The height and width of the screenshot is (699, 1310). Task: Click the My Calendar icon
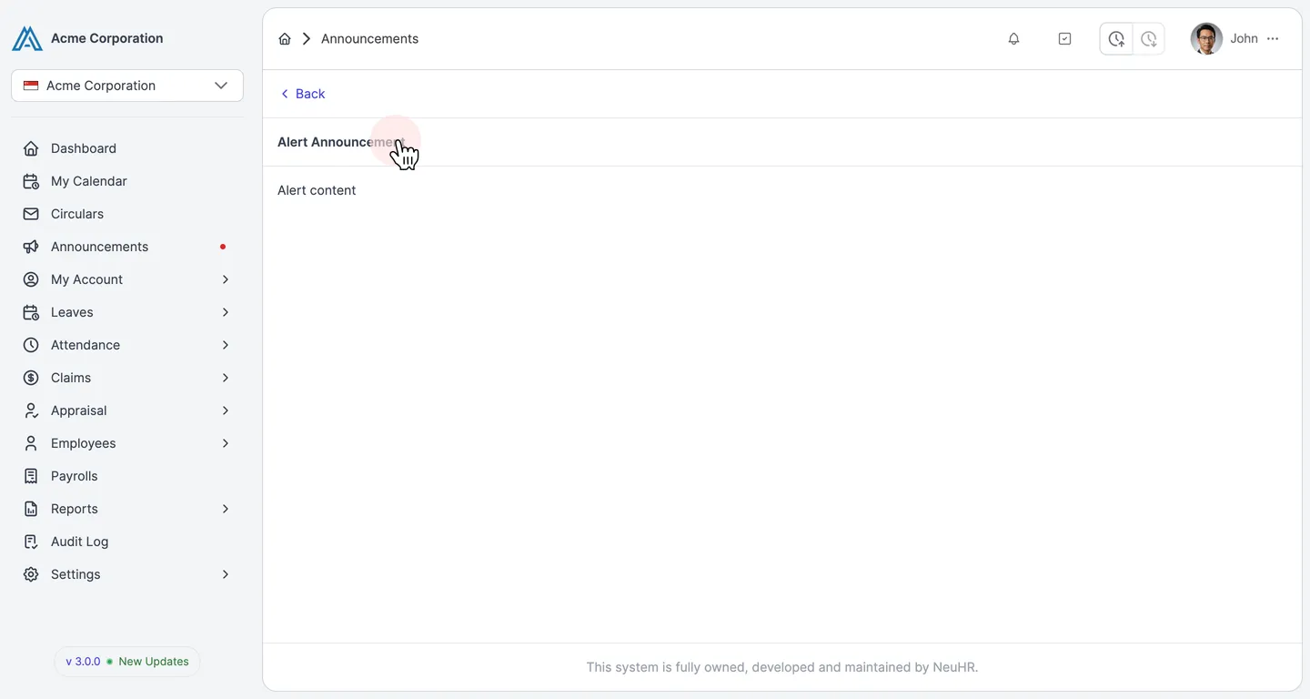(31, 181)
